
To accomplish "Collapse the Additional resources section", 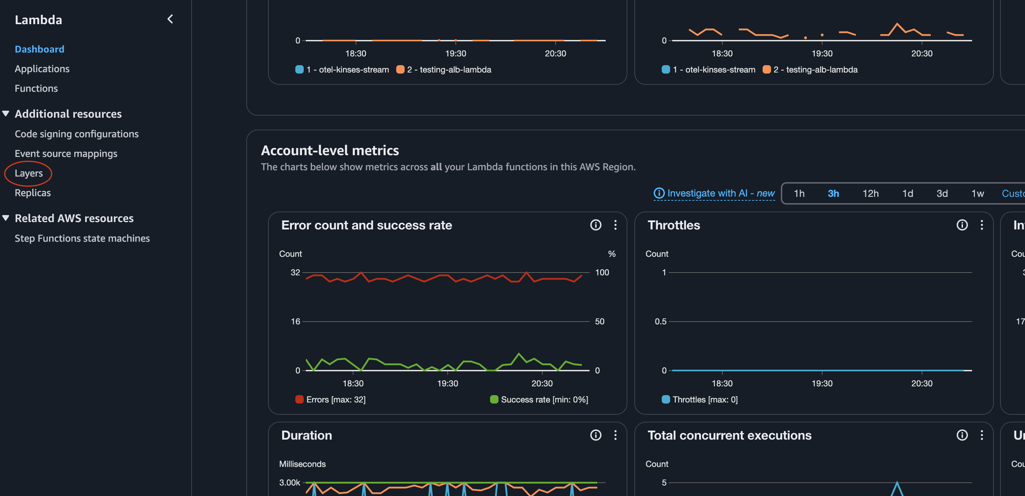I will [6, 113].
